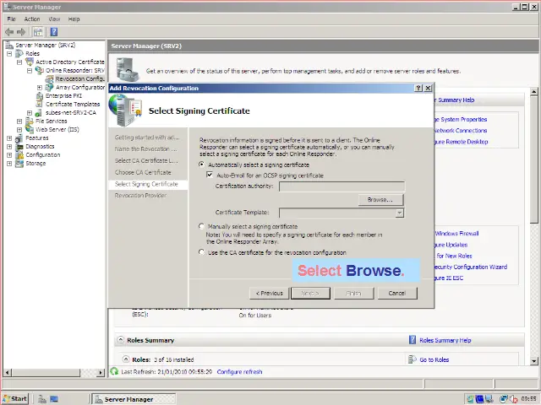Select the Enterprise PKI node icon
This screenshot has height=405, width=541.
pos(40,96)
